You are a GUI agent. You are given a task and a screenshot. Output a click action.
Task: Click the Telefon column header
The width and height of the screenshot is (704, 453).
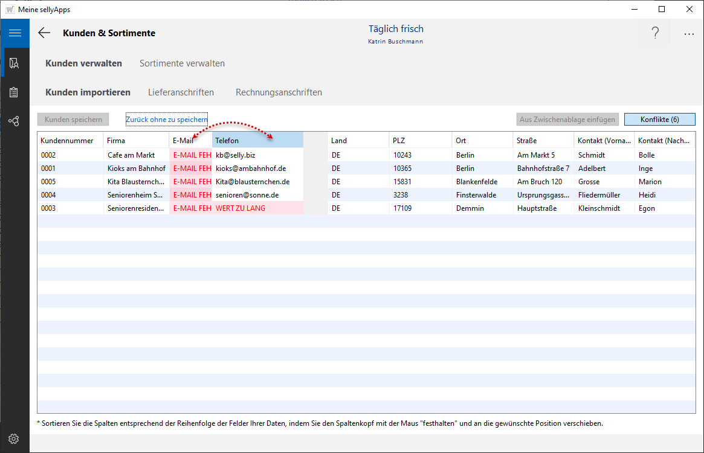(x=257, y=140)
